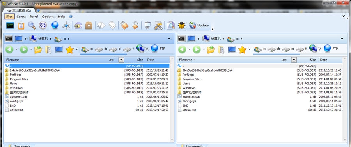The width and height of the screenshot is (351, 147).
Task: Click the synchronize arrows toolbar icon
Action: pos(43,25)
